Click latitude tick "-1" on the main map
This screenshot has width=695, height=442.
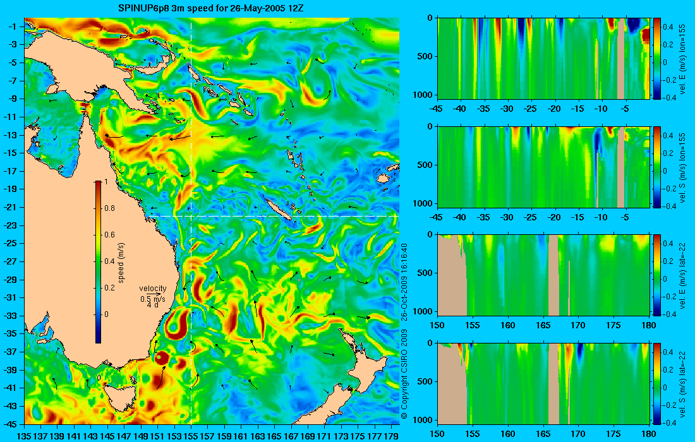12,27
